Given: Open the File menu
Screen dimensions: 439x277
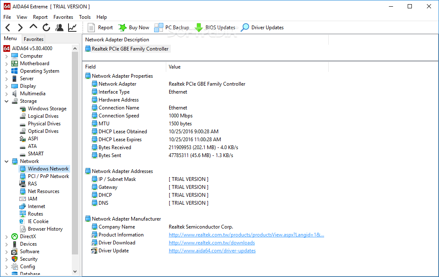Looking at the screenshot, I should coord(7,17).
